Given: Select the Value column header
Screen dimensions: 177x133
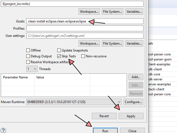Looking at the screenshot, I should tap(62, 77).
